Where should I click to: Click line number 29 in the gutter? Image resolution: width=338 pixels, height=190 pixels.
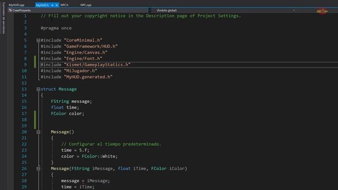[24, 187]
